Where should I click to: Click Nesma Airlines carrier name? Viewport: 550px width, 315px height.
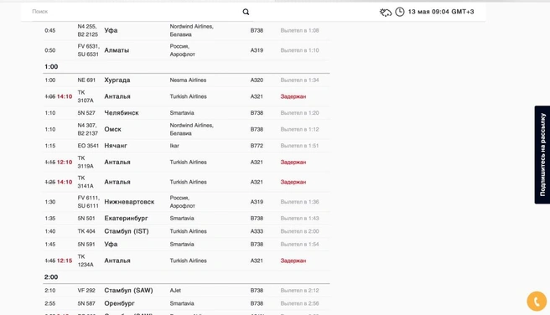tap(188, 80)
